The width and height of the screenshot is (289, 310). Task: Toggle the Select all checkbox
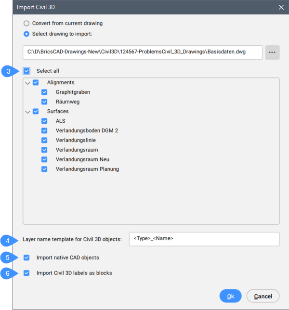27,71
